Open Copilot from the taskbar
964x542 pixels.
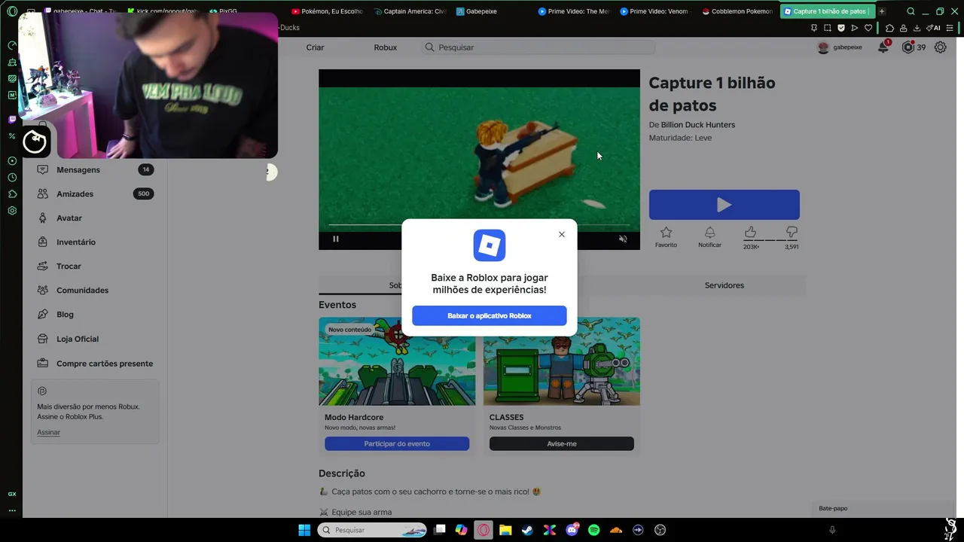(461, 530)
